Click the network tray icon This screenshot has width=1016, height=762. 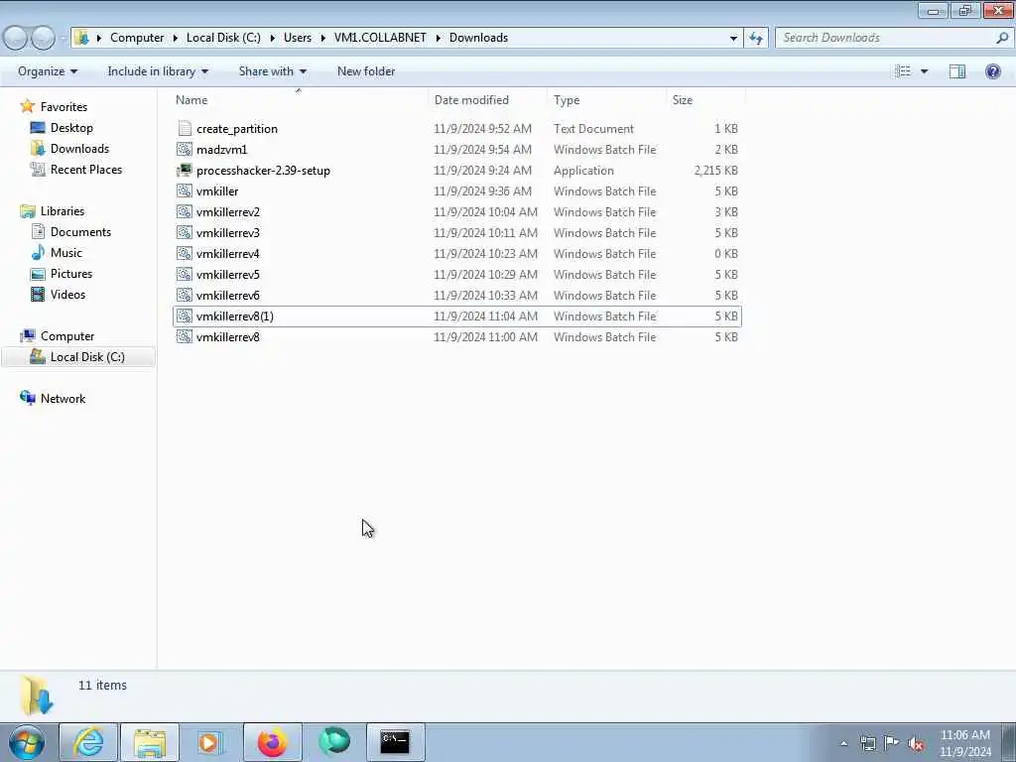868,743
